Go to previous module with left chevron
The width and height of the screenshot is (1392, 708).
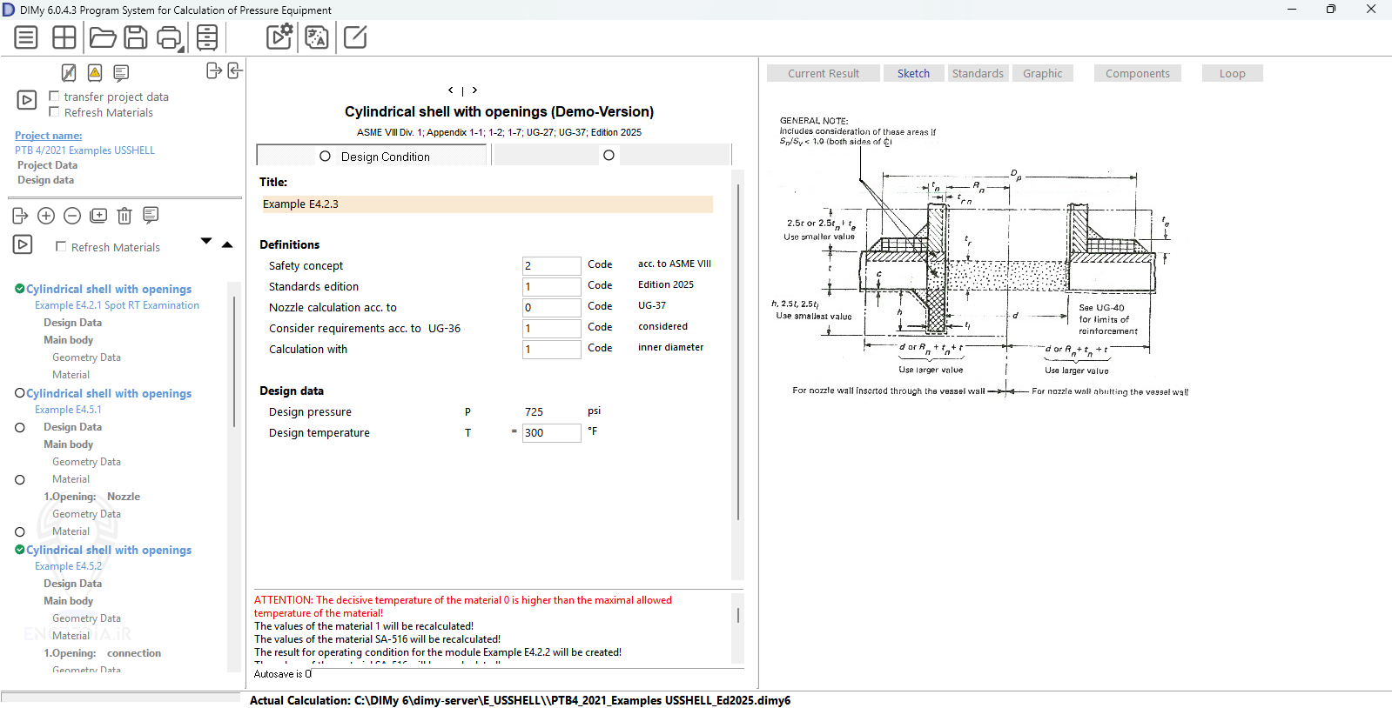click(x=450, y=90)
